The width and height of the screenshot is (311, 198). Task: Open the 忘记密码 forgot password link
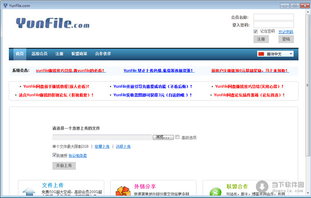[x=286, y=32]
